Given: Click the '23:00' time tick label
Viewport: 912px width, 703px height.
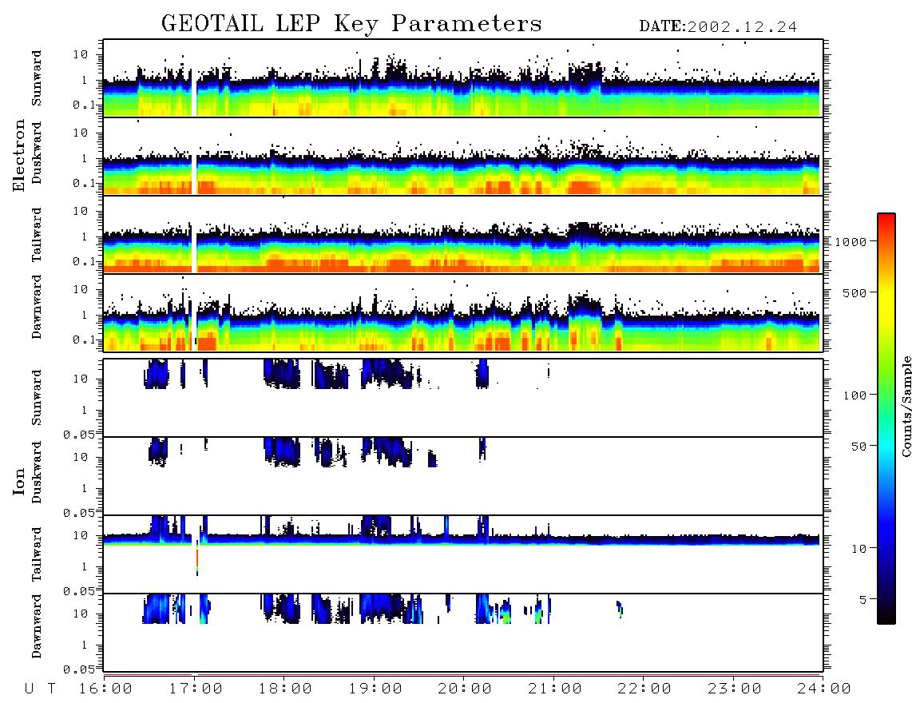Looking at the screenshot, I should pos(735,689).
